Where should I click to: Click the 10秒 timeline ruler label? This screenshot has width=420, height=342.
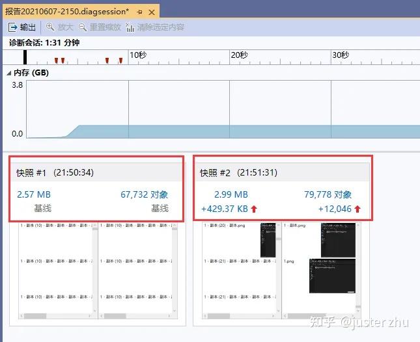click(138, 55)
